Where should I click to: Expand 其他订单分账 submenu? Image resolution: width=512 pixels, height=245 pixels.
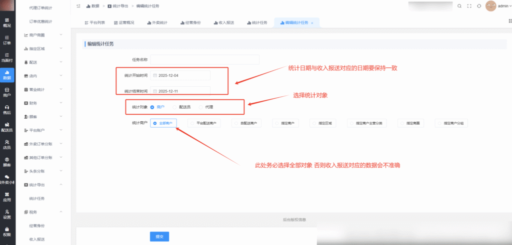(43, 157)
